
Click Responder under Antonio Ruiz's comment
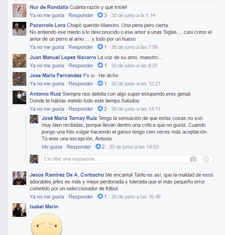tap(81, 109)
